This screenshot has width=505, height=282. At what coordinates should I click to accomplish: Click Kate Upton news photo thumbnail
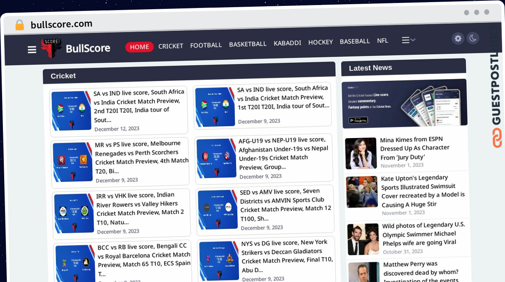tap(362, 192)
